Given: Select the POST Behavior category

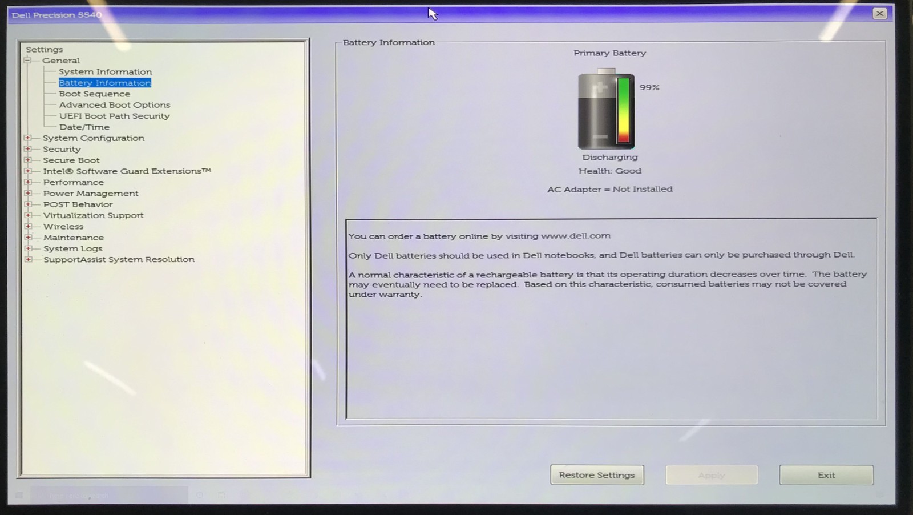Looking at the screenshot, I should [x=78, y=204].
